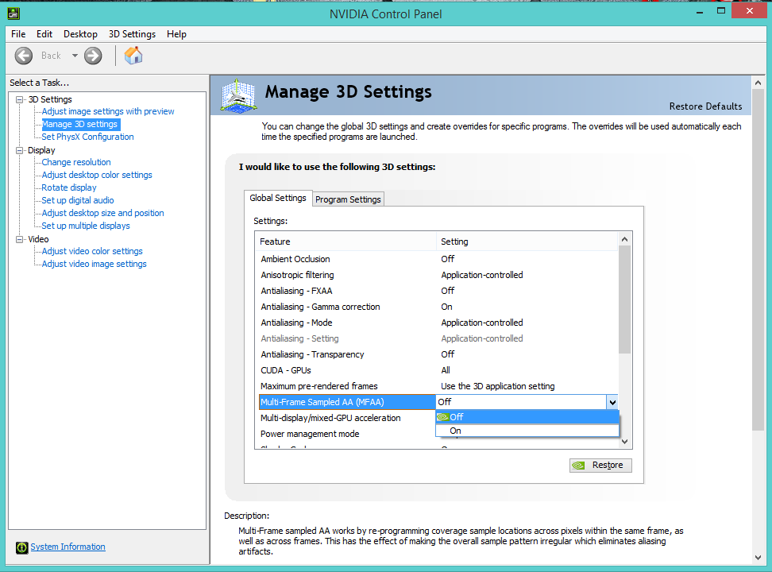The width and height of the screenshot is (772, 572).
Task: Open Set up digital audio
Action: 78,200
